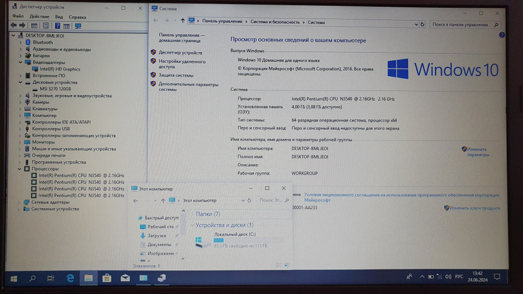
Task: Expand Сетевые адаптеры node
Action: [x=19, y=202]
